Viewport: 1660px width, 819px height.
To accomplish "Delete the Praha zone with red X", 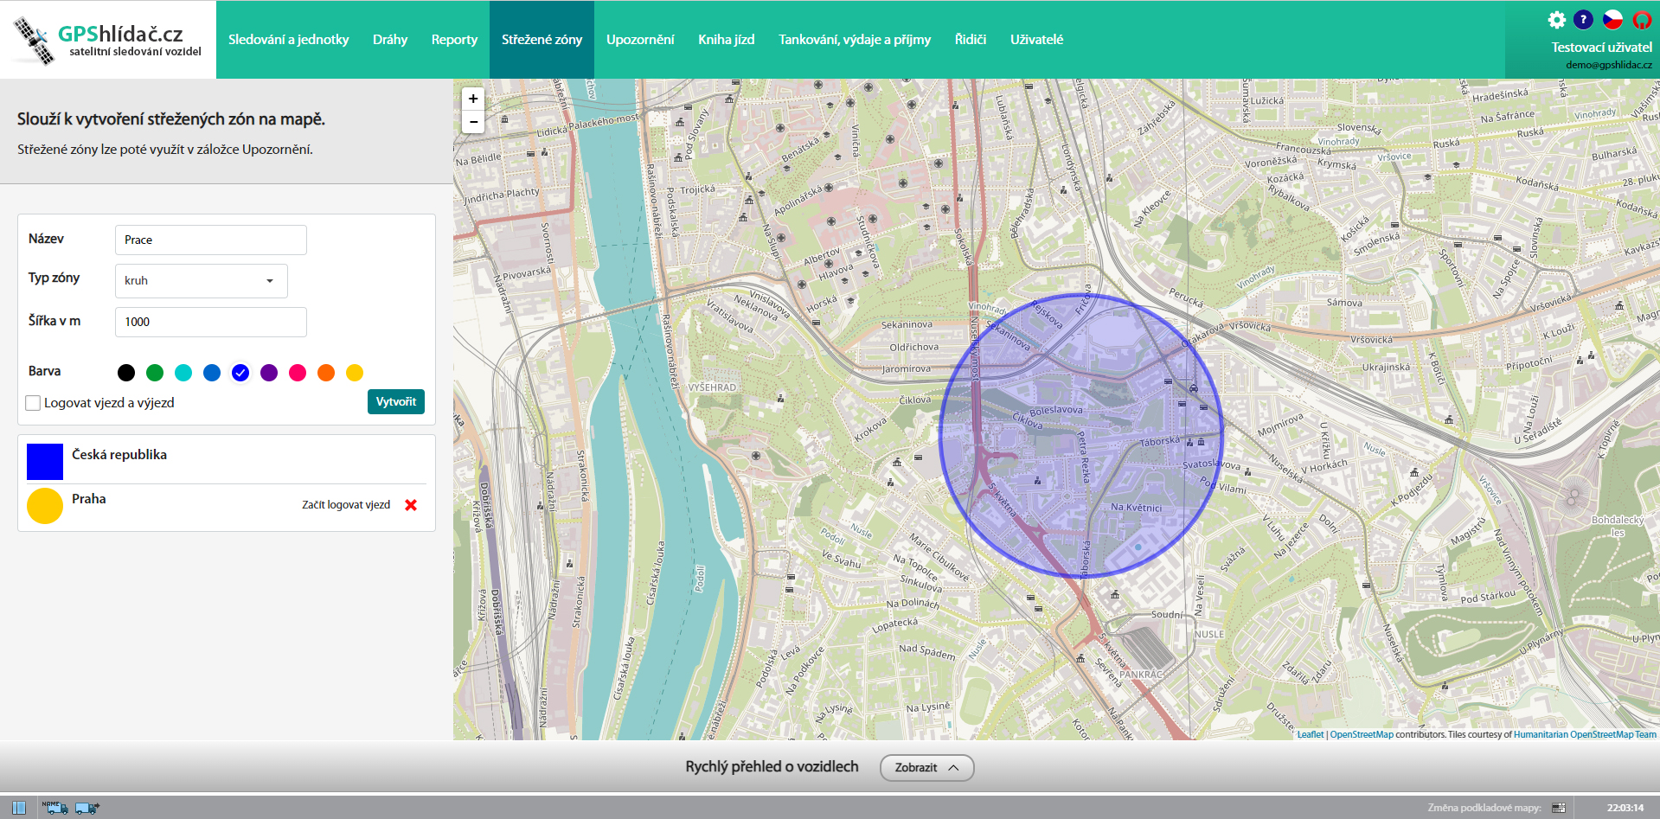I will pos(411,505).
